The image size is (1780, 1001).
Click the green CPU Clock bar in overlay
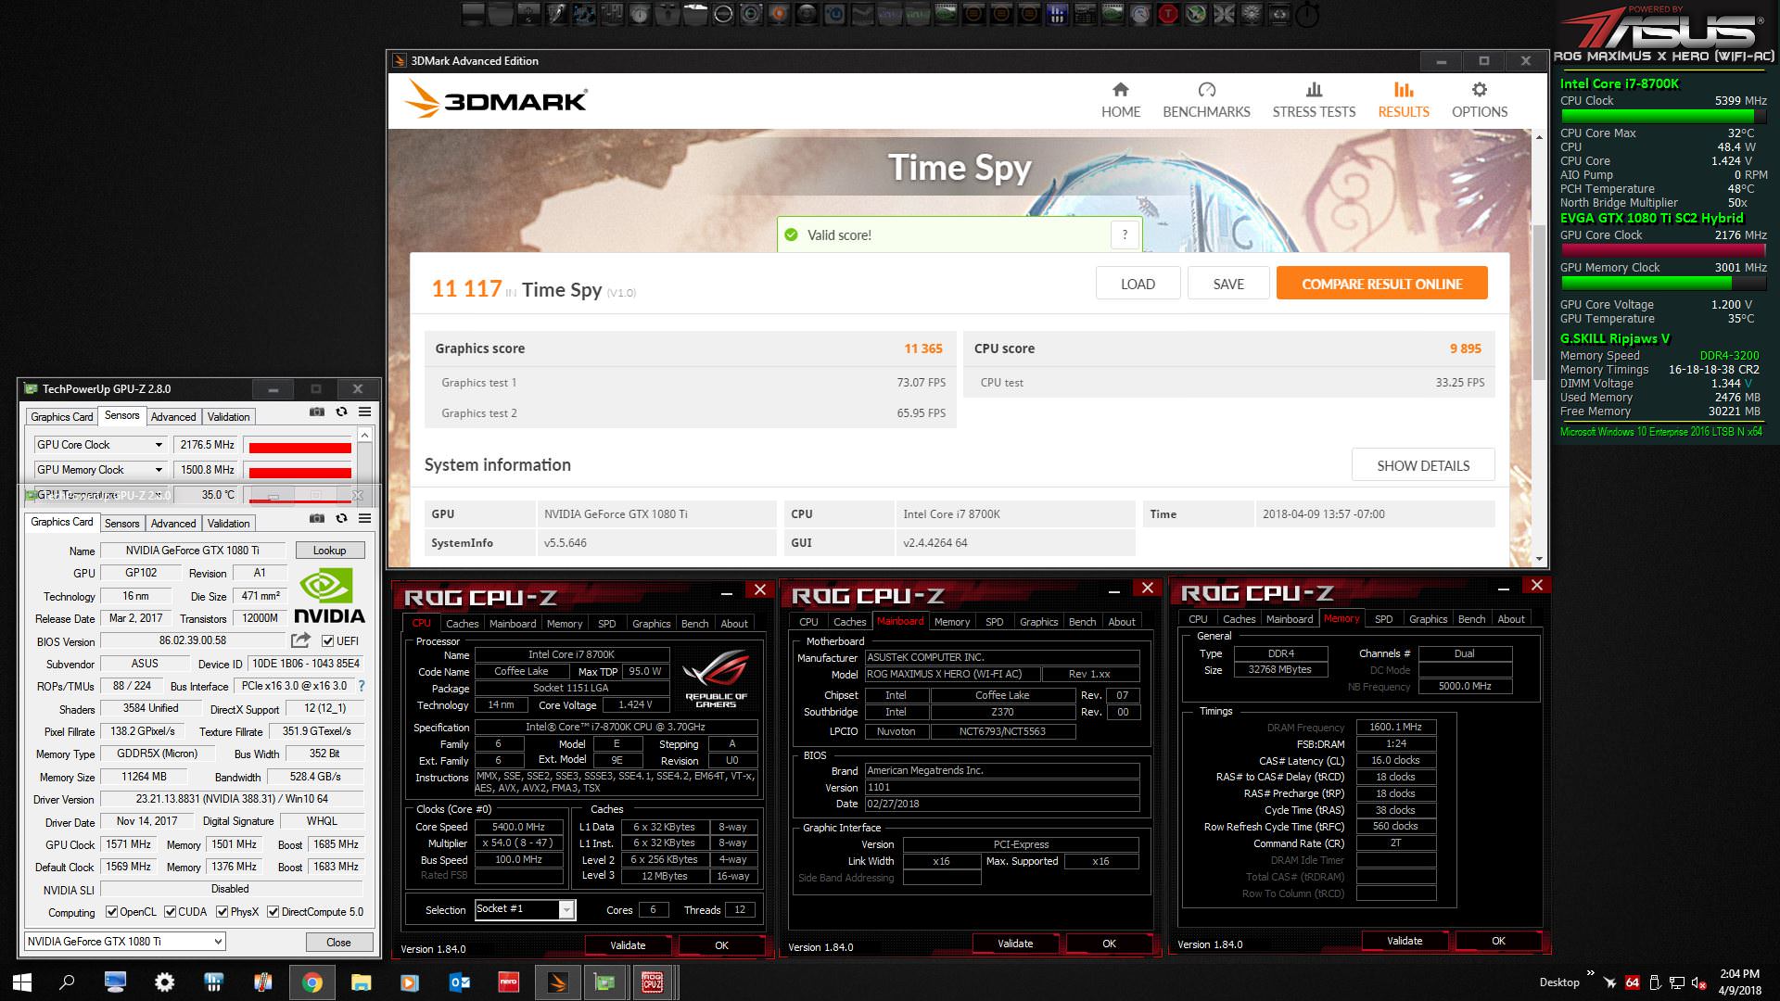pos(1663,117)
